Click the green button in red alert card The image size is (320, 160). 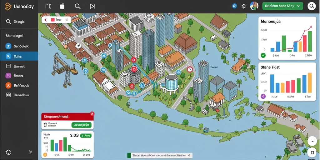tap(82, 125)
